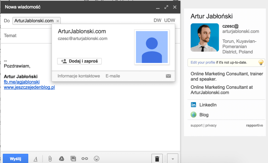
Task: Open more options dropdown arrow
Action: pos(173,159)
